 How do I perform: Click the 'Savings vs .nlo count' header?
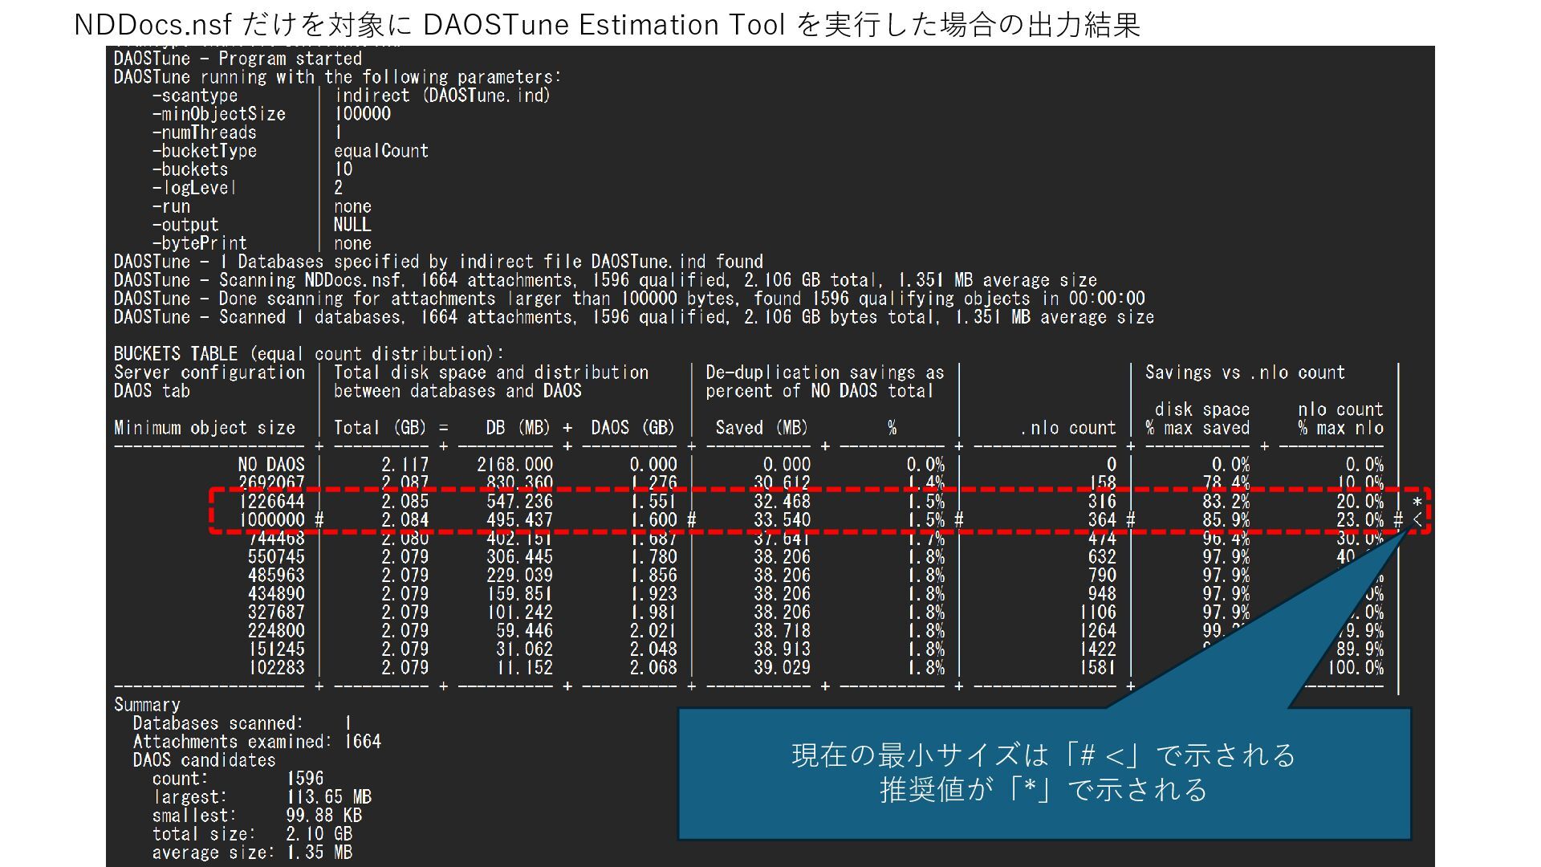coord(1244,372)
